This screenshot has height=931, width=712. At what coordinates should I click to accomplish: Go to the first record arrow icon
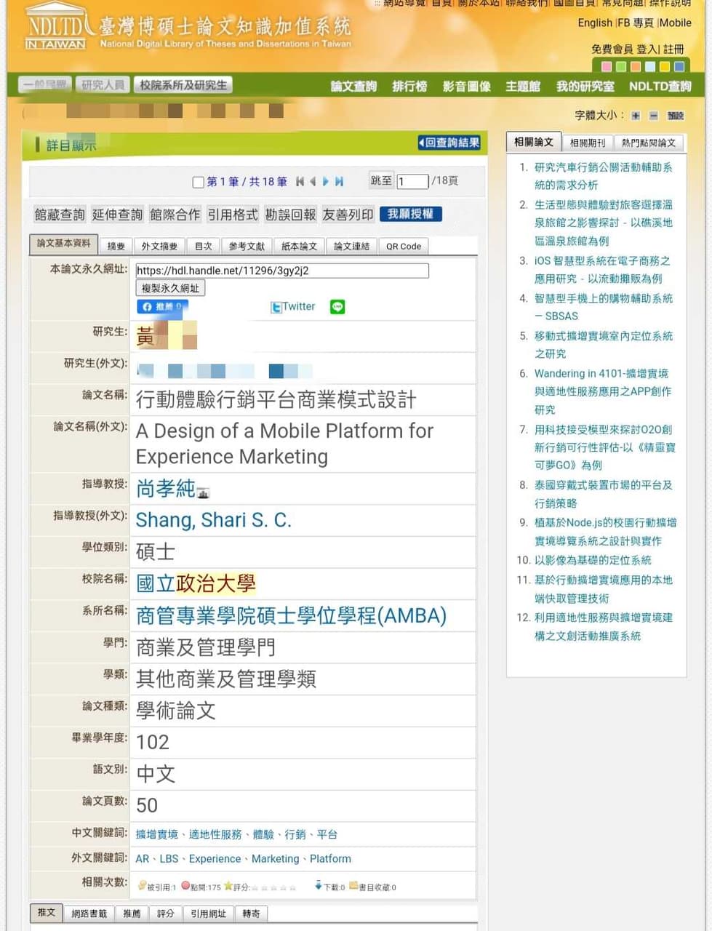tap(300, 181)
